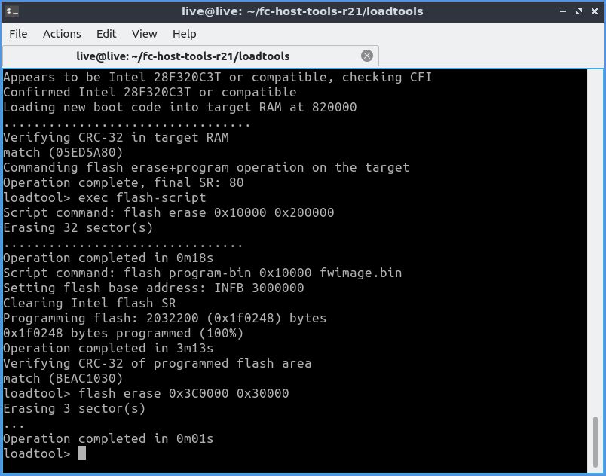This screenshot has width=606, height=476.
Task: Minimize the terminal window
Action: coord(564,11)
